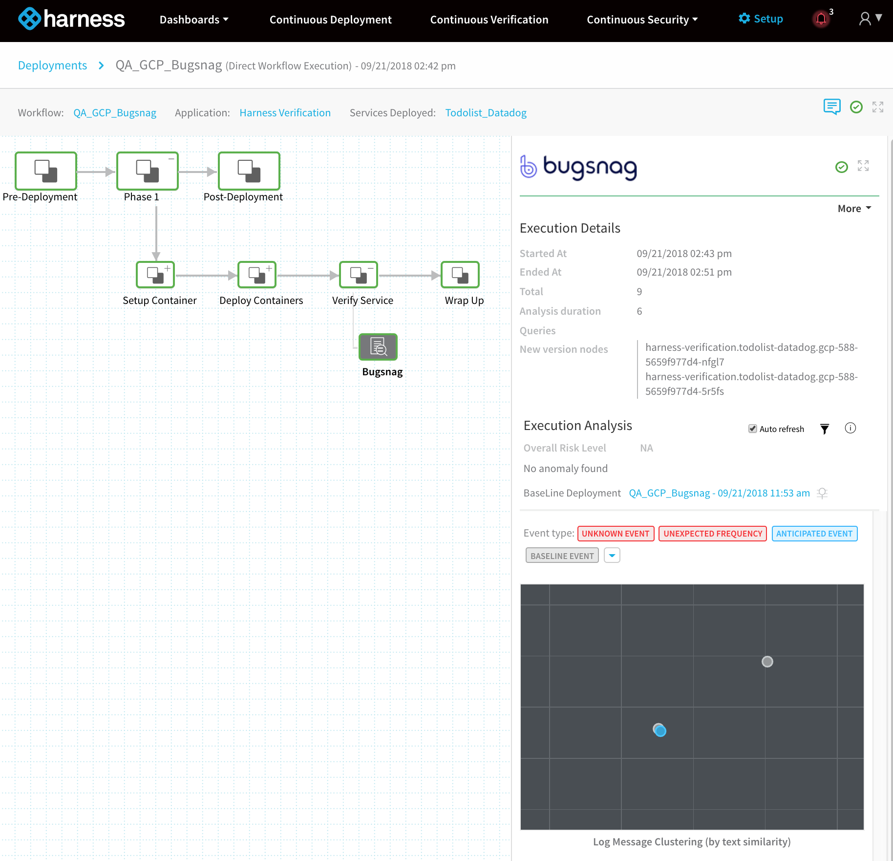Select the Wrap Up step node

tap(460, 275)
